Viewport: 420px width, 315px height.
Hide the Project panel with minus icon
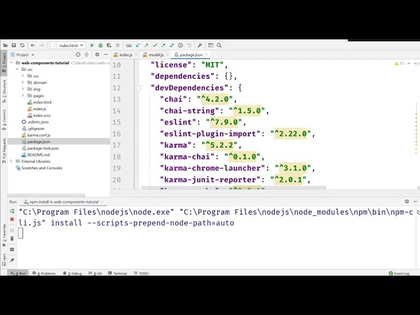(x=106, y=54)
